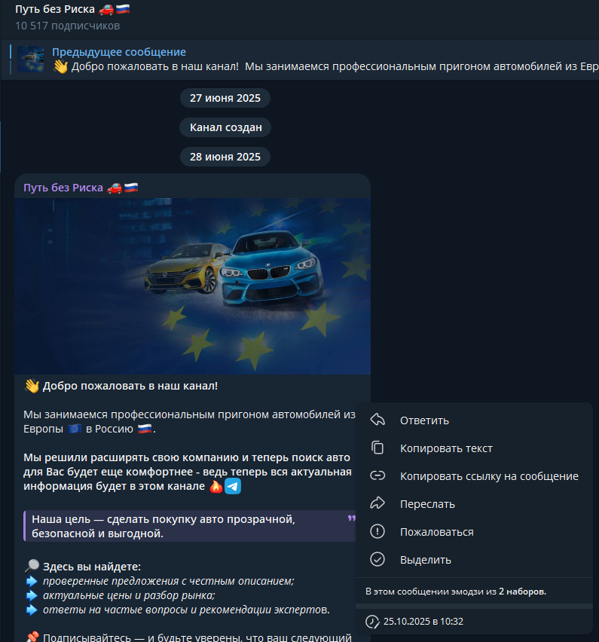
Task: Click the forward arrow icon
Action: point(377,503)
